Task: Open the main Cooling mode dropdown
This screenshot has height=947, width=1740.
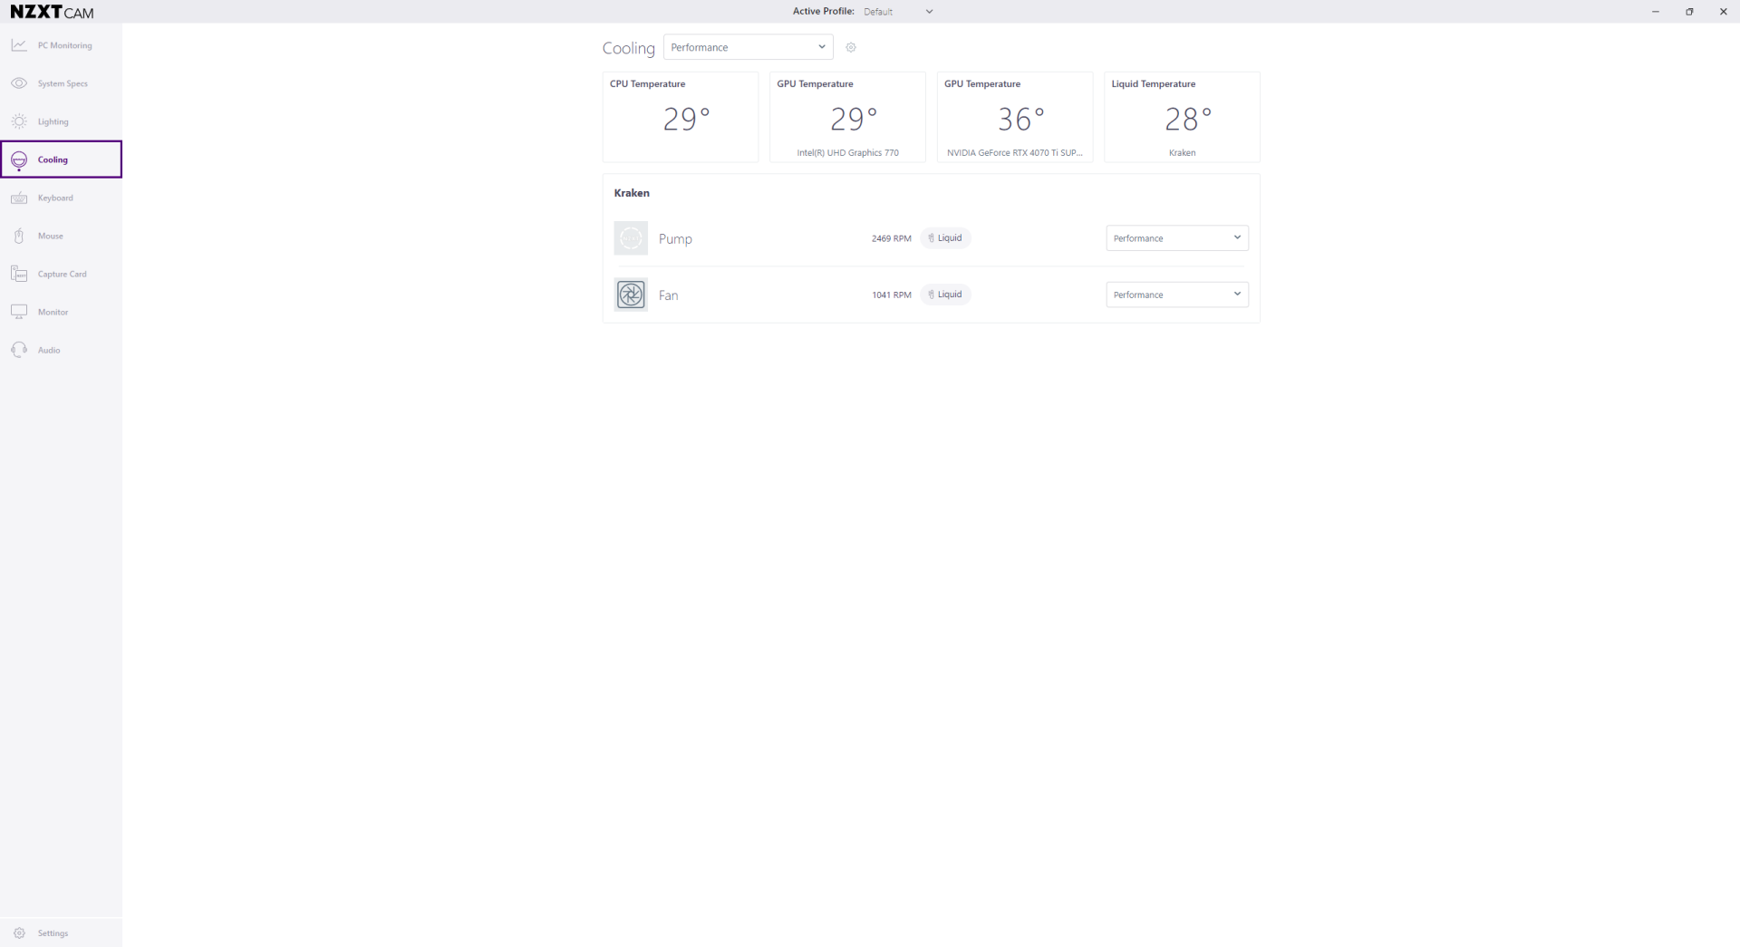Action: click(x=749, y=47)
